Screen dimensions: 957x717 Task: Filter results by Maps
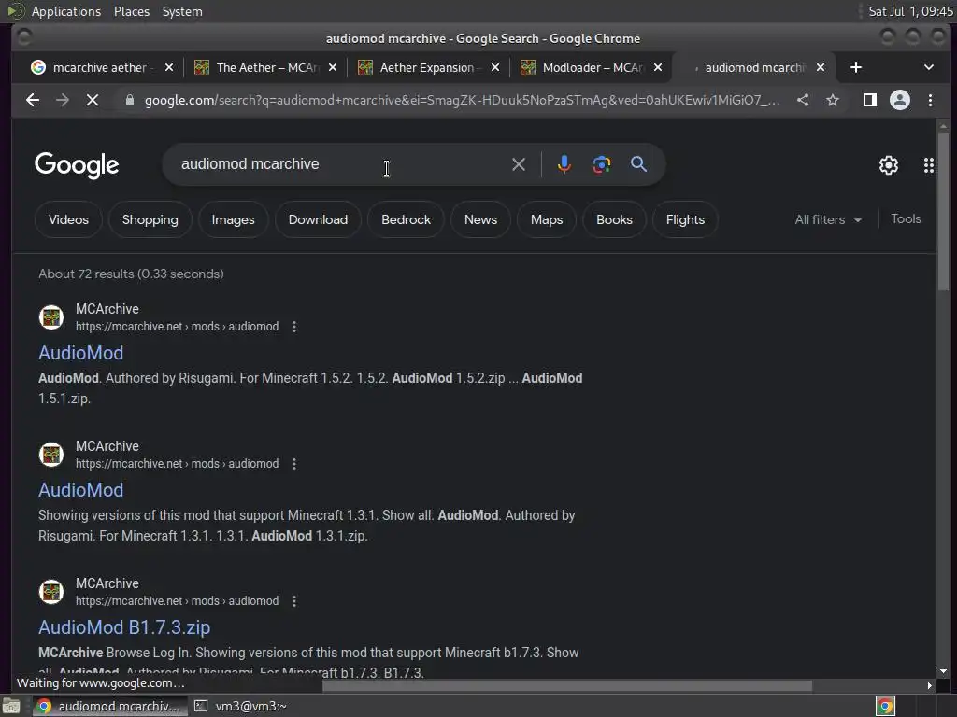click(546, 219)
